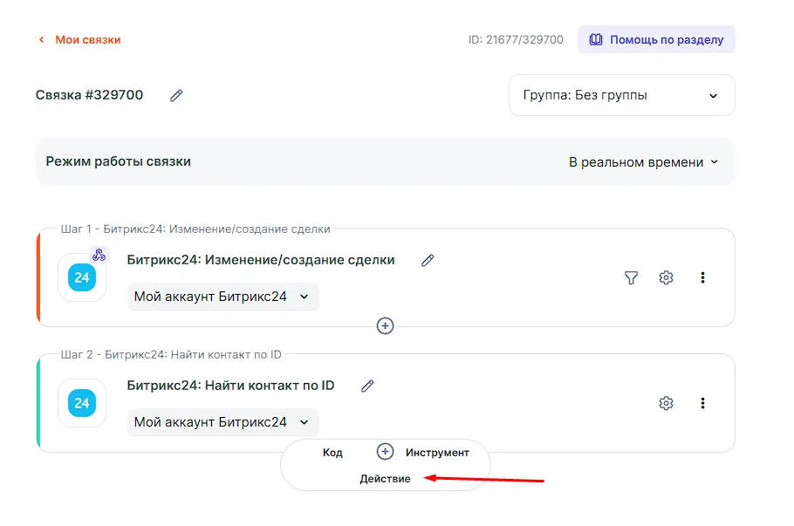The height and width of the screenshot is (526, 794).
Task: Choose Код in the add-step menu
Action: [x=332, y=452]
